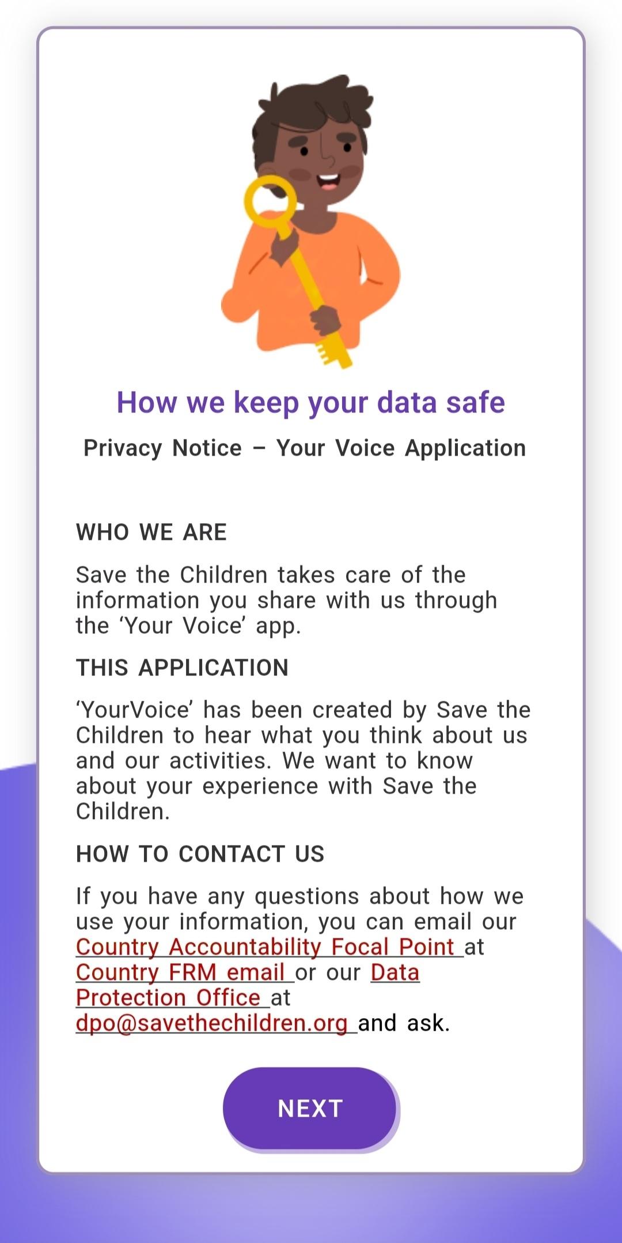Tap the 'If you have any questions' text

[300, 909]
